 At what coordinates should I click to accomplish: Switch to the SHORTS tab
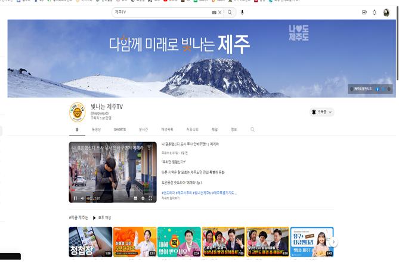(x=120, y=130)
